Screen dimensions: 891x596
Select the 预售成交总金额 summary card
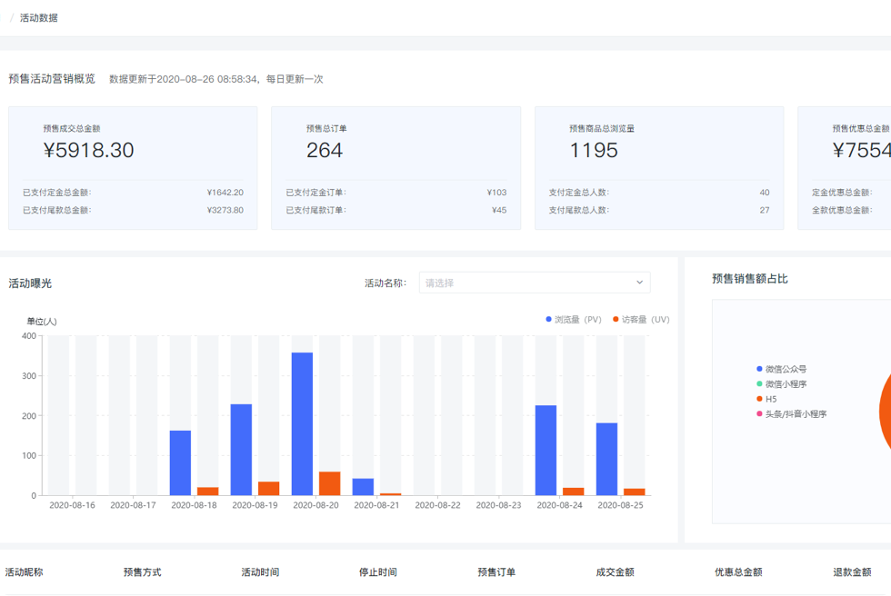[x=133, y=168]
